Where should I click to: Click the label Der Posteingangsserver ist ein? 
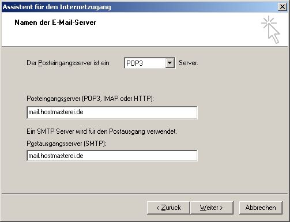coord(68,63)
